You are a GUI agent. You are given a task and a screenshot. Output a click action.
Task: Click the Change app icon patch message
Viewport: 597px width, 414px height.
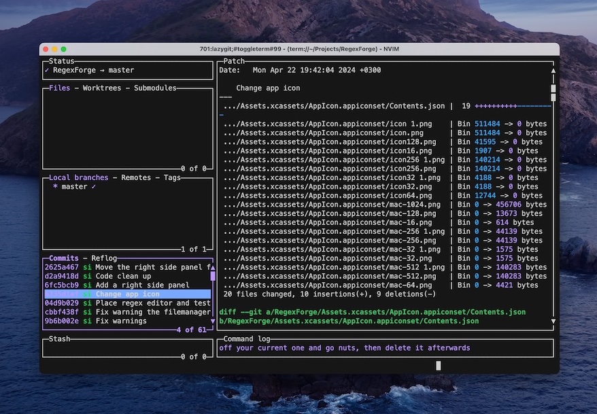click(268, 88)
